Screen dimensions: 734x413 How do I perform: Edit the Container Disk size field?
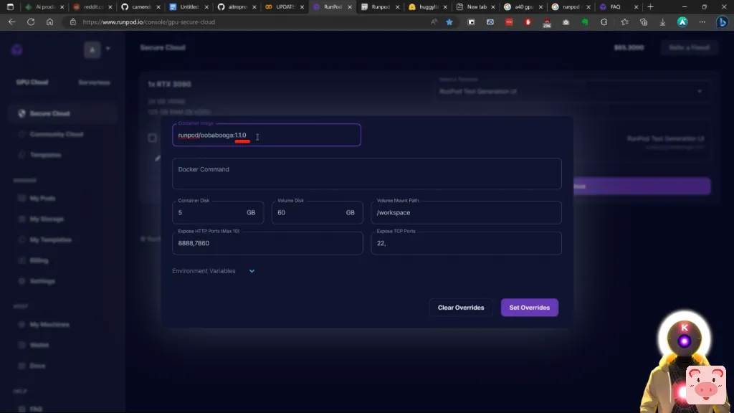point(218,212)
